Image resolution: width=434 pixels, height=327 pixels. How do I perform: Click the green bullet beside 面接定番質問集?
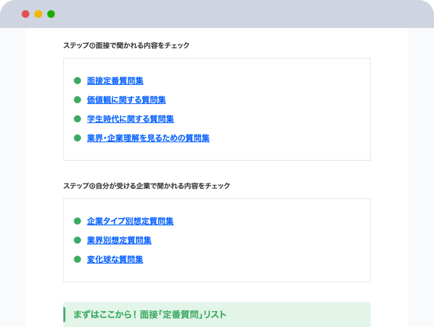point(77,81)
